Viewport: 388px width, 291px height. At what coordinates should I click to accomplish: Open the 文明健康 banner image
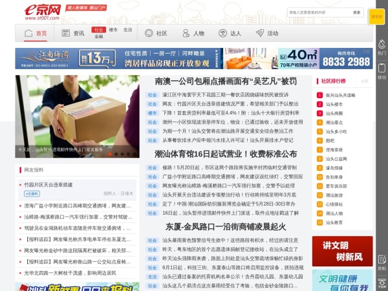(x=343, y=281)
